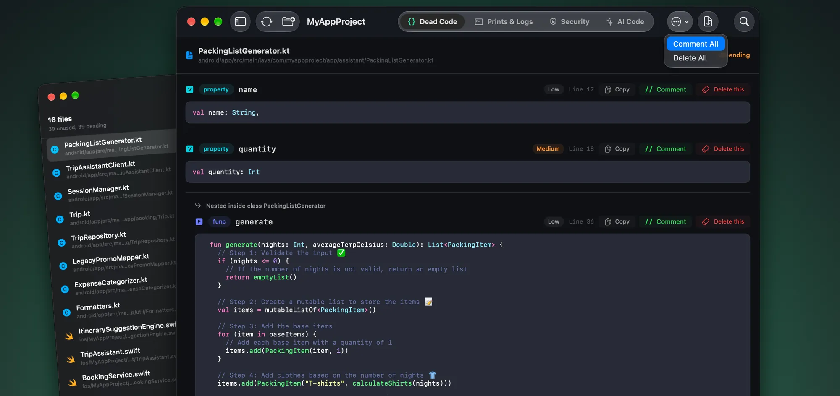Click the file path under PackingListGenerator.kt header
The height and width of the screenshot is (396, 840).
(x=316, y=60)
